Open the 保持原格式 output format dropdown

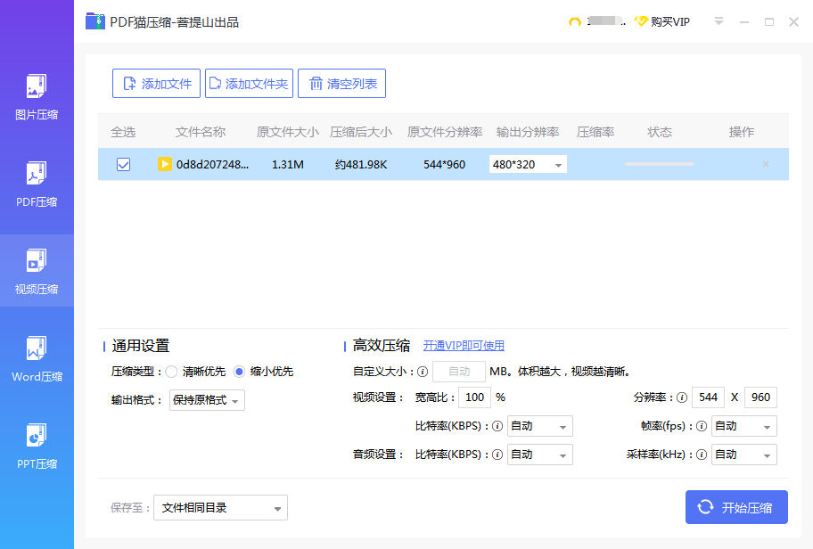207,400
